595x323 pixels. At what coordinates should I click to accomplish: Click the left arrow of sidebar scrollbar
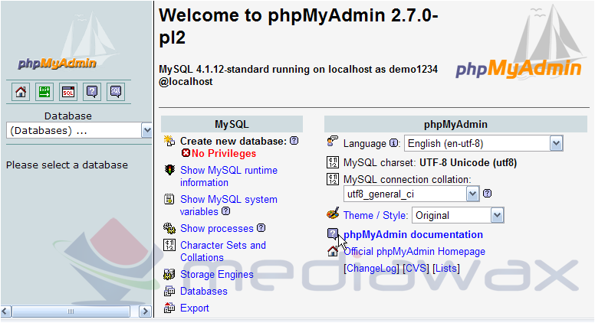click(x=5, y=312)
